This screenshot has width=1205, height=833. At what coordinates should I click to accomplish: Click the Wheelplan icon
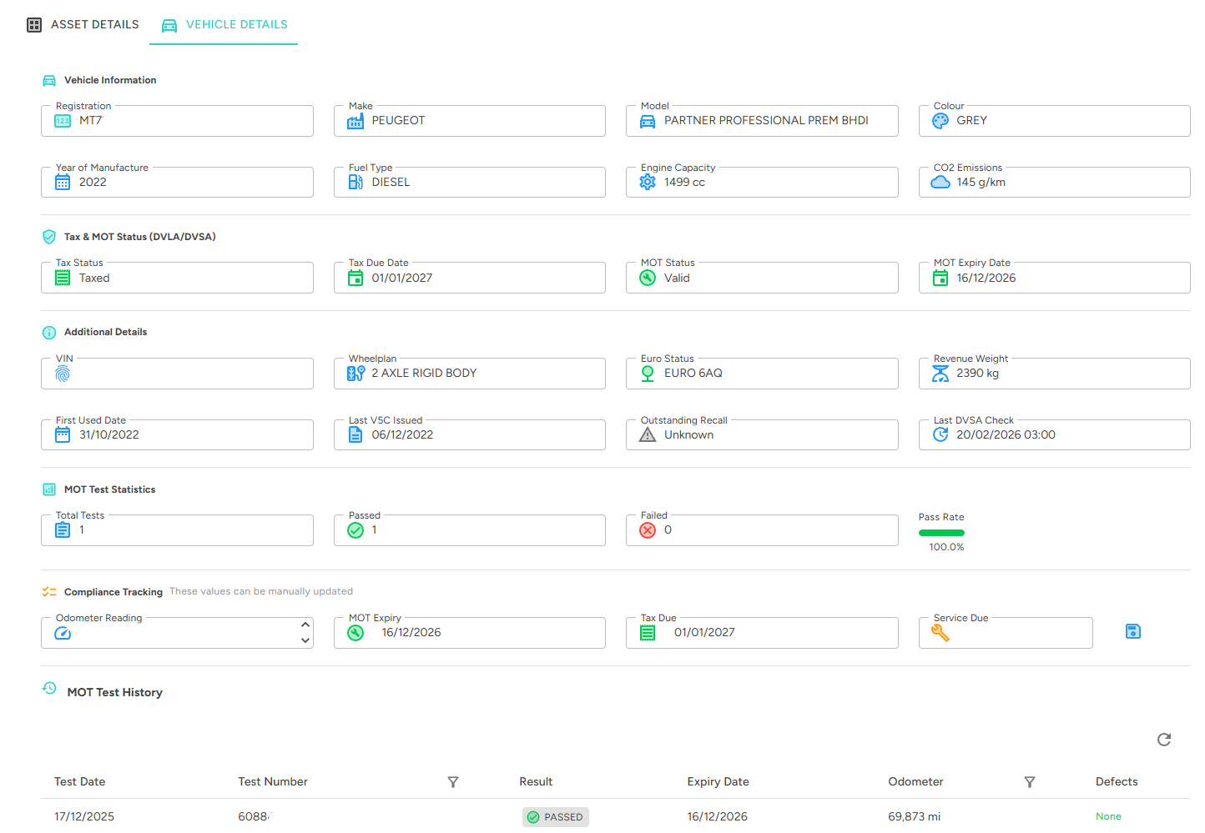coord(355,374)
